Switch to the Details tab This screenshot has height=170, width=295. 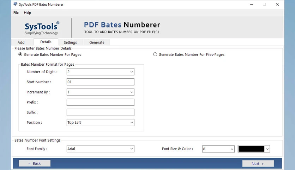tap(46, 42)
